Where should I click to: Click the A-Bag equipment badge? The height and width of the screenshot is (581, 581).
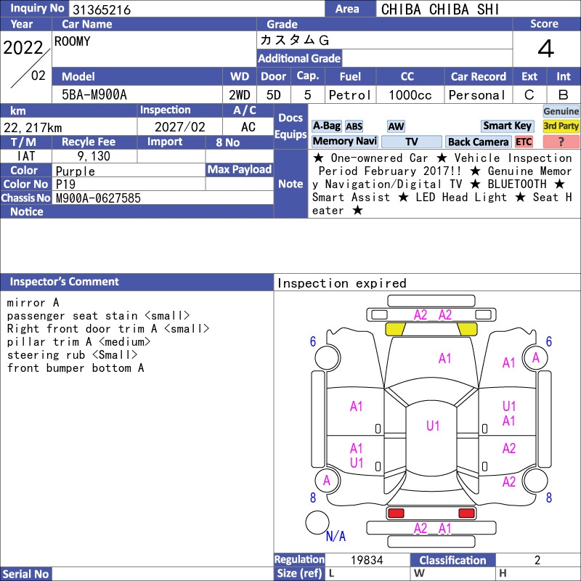[x=326, y=126]
